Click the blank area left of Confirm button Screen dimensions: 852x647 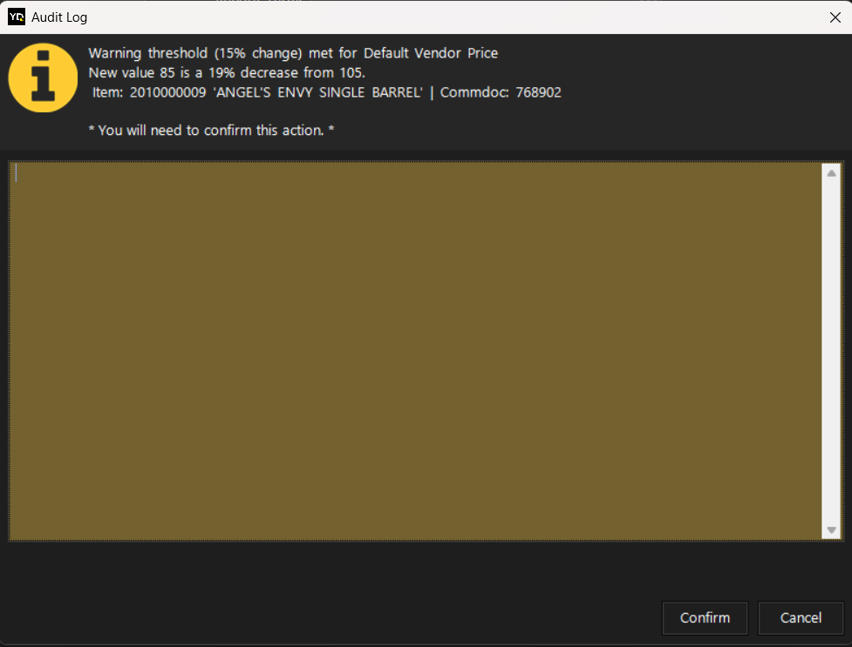tap(349, 617)
